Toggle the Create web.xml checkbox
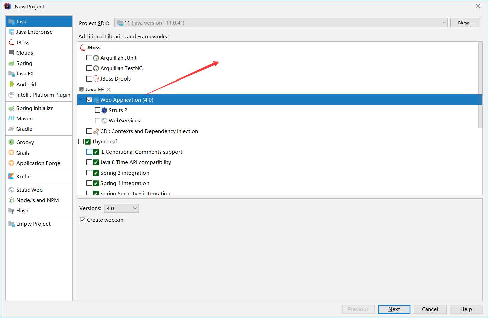Viewport: 488px width, 318px height. tap(82, 220)
